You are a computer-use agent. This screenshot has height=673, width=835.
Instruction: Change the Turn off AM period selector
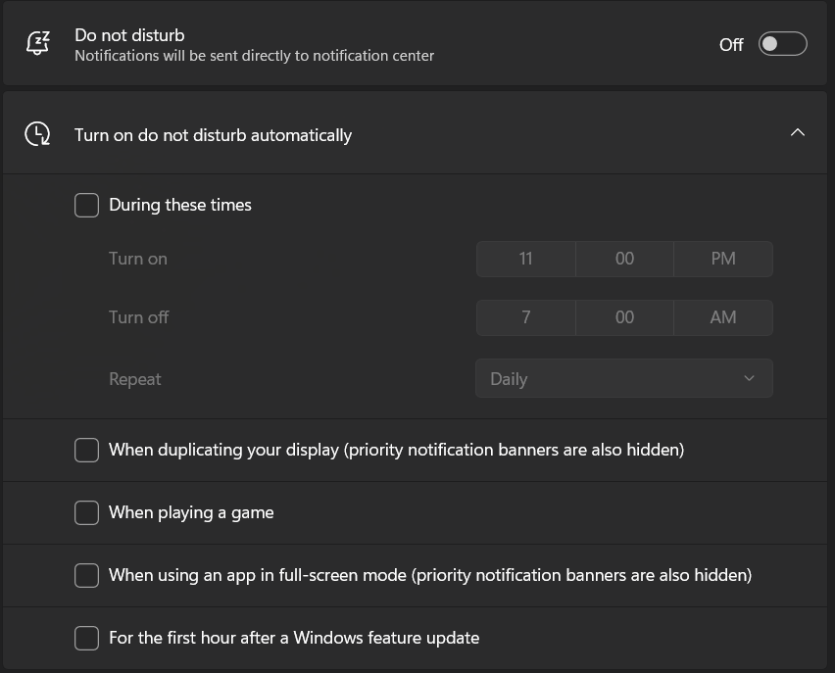point(723,317)
